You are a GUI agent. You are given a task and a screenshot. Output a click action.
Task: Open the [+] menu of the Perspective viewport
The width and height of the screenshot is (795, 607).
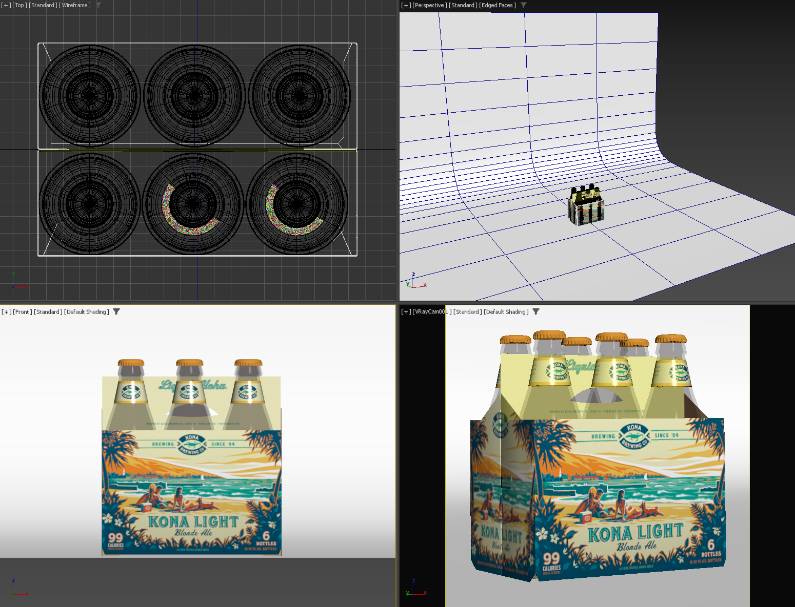pyautogui.click(x=406, y=5)
